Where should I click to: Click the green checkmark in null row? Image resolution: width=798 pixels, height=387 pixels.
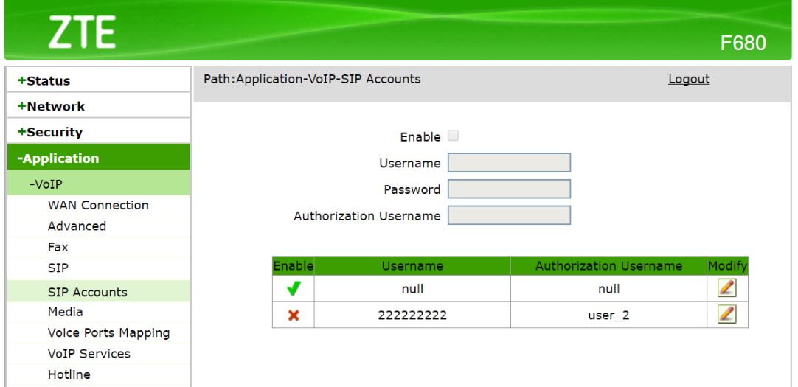click(x=293, y=289)
